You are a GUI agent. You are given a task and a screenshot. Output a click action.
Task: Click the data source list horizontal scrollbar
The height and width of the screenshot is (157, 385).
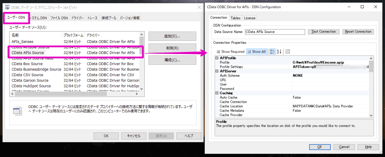point(75,93)
